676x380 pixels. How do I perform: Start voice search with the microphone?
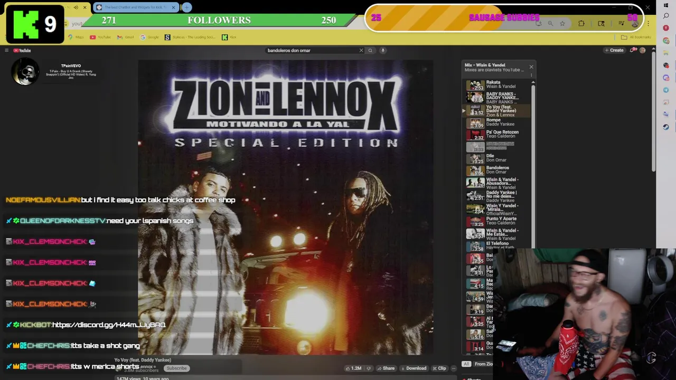click(383, 50)
